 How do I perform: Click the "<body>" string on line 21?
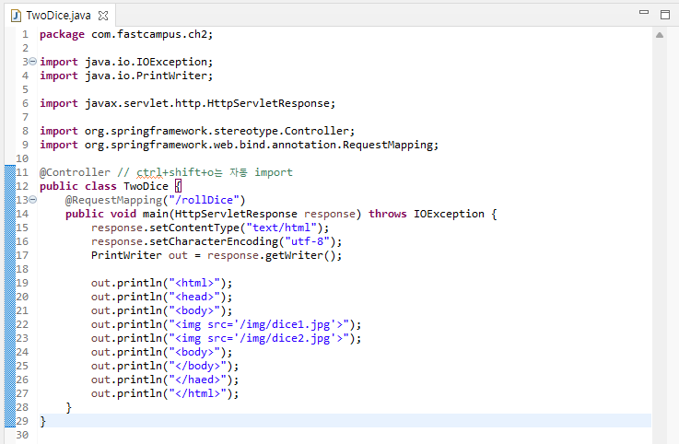tap(194, 311)
